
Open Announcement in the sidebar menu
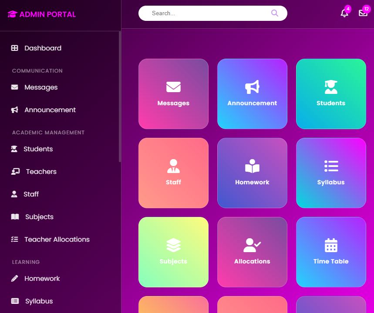pyautogui.click(x=50, y=110)
